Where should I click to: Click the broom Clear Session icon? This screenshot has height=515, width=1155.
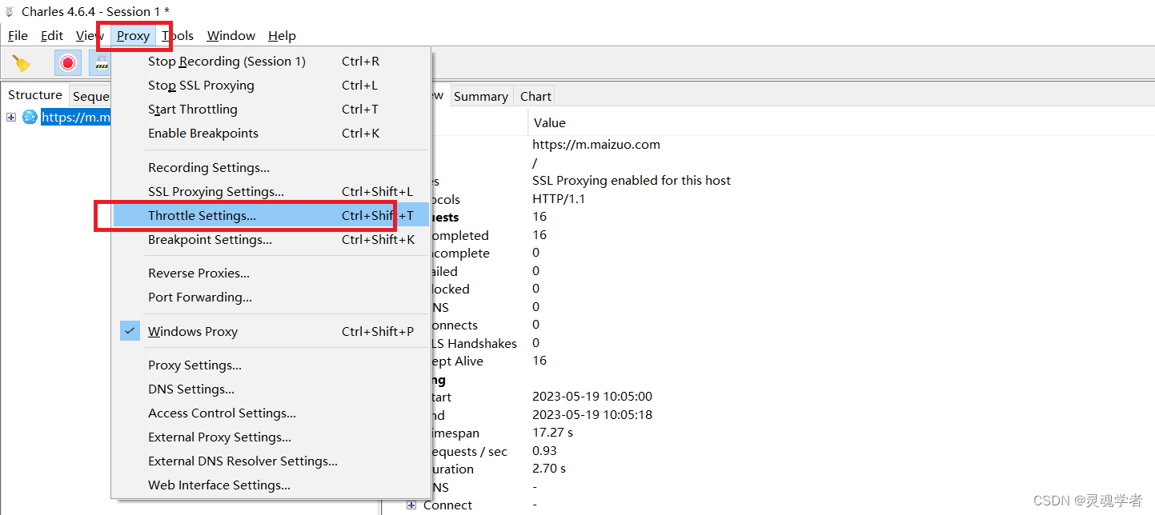22,63
